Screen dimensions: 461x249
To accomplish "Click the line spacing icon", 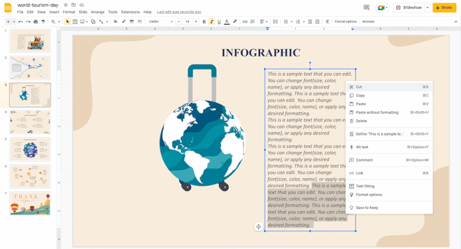I will 275,22.
